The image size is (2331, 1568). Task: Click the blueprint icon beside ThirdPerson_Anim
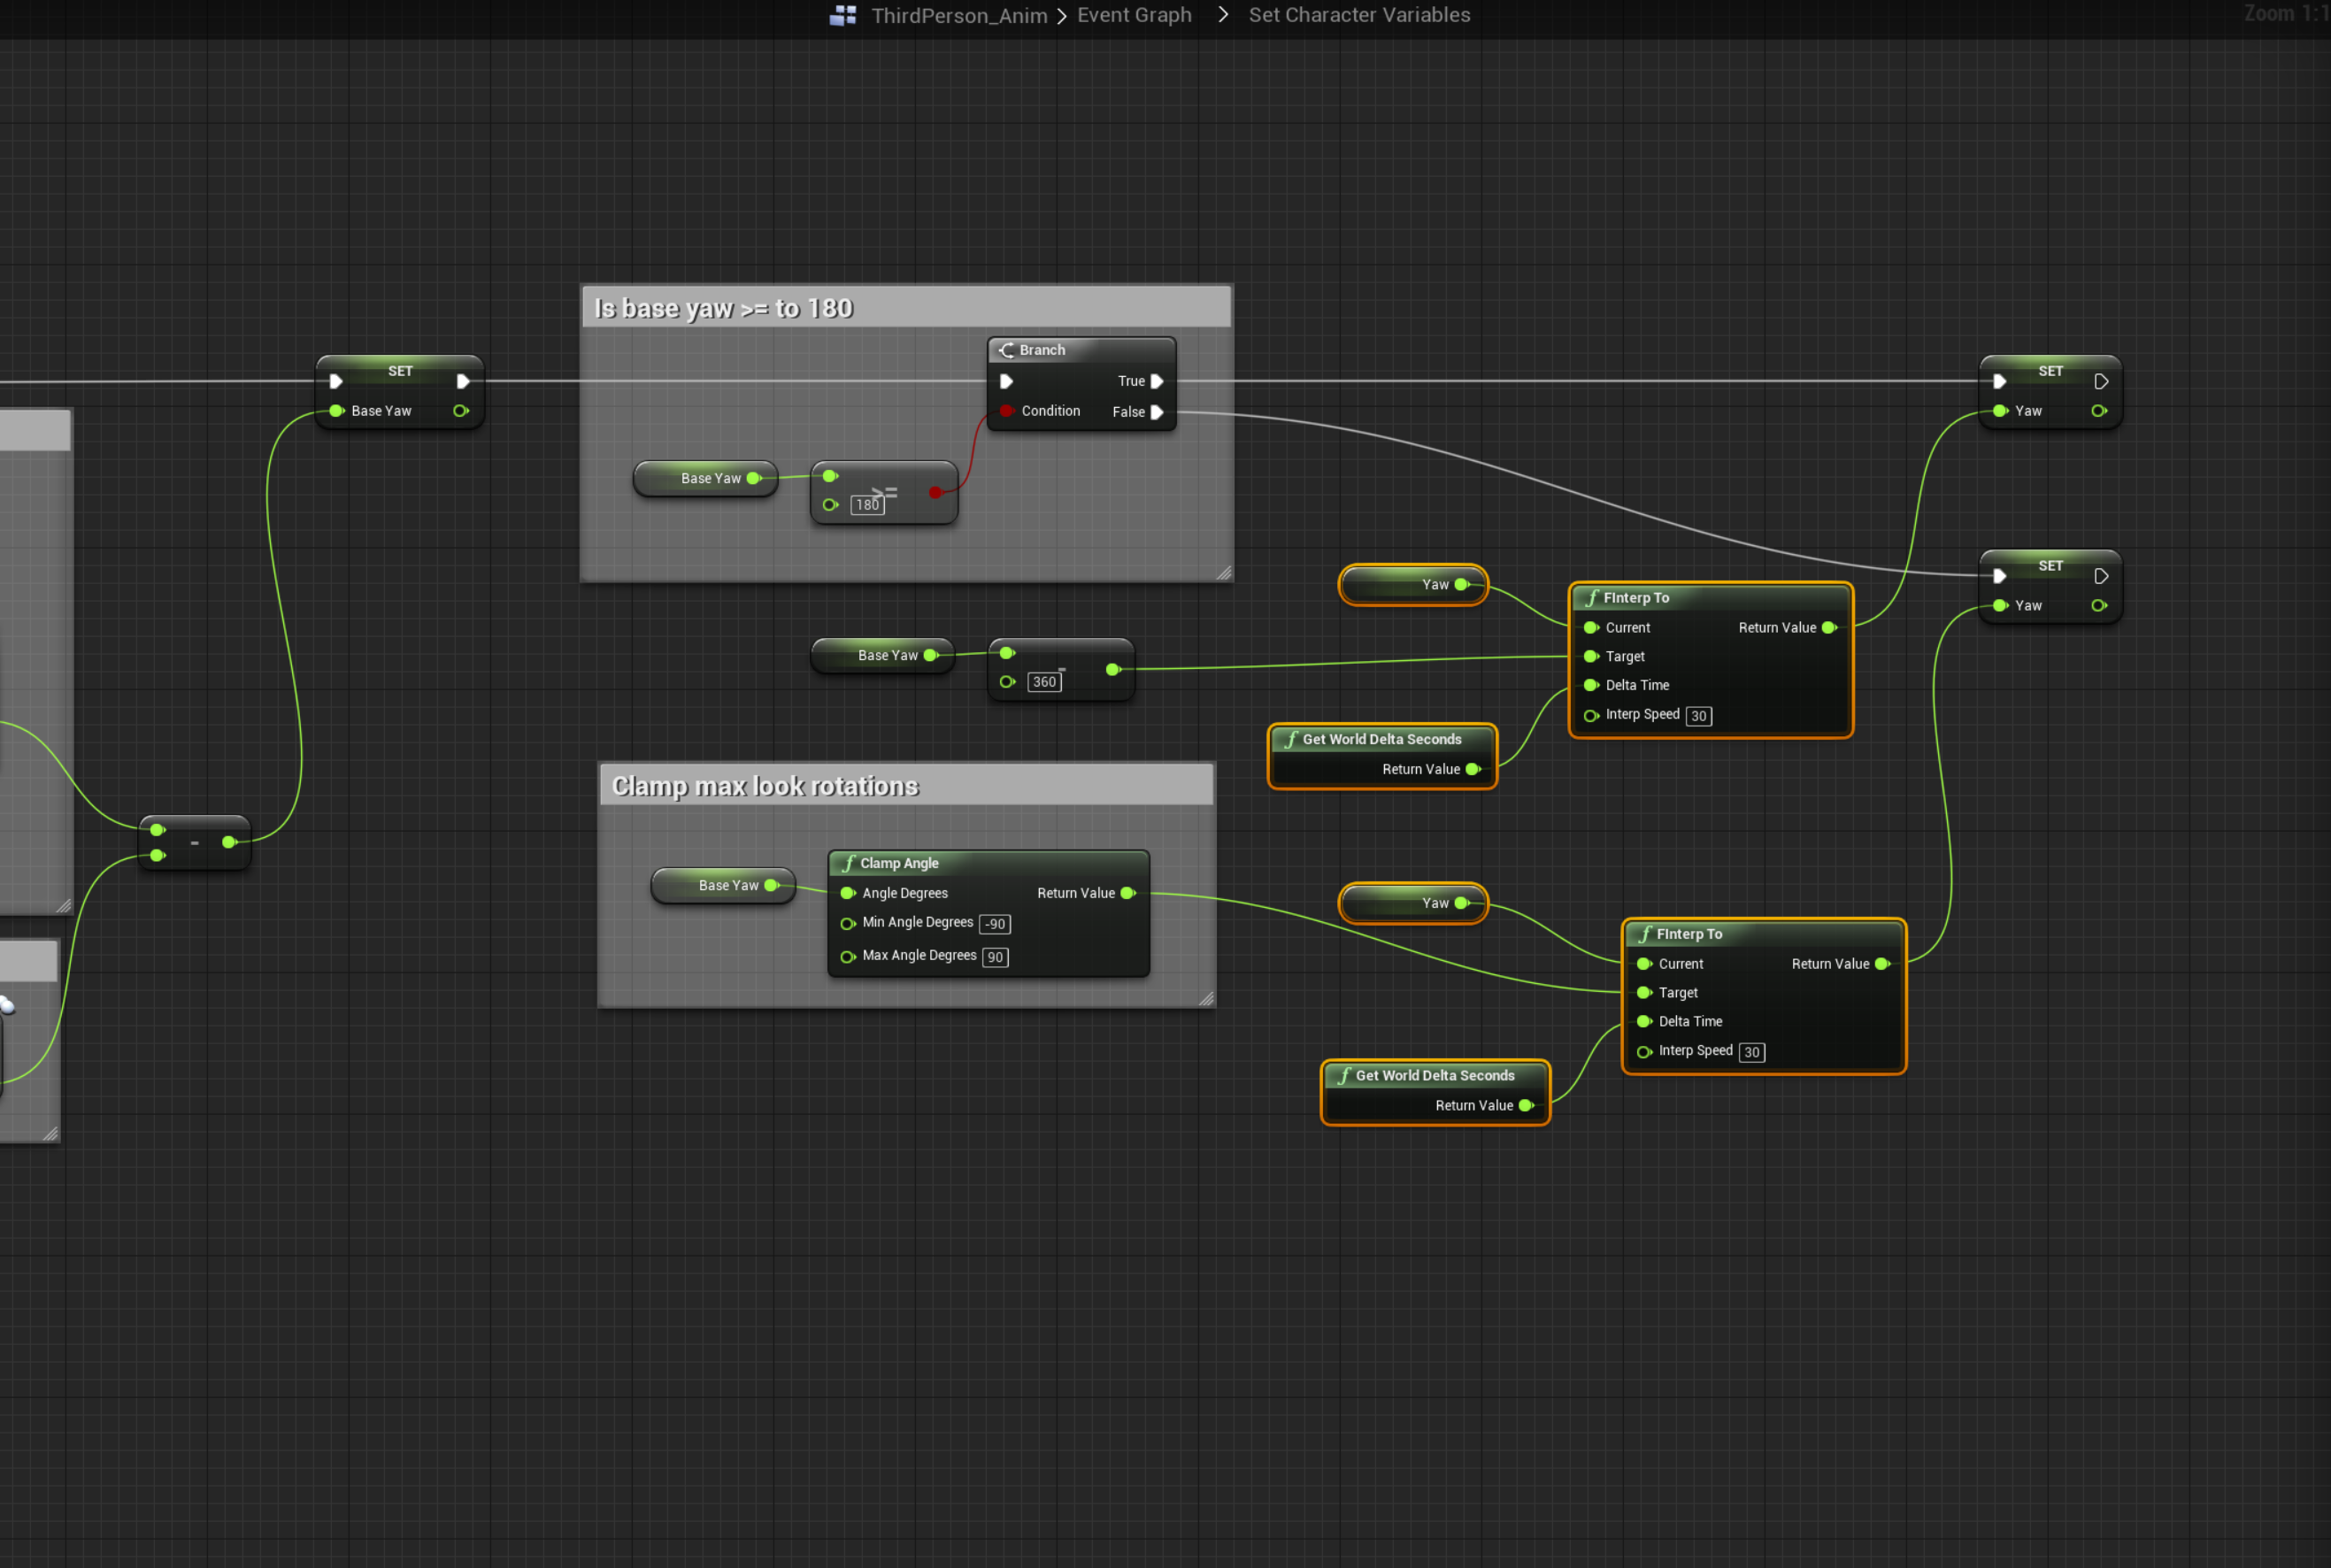coord(843,15)
